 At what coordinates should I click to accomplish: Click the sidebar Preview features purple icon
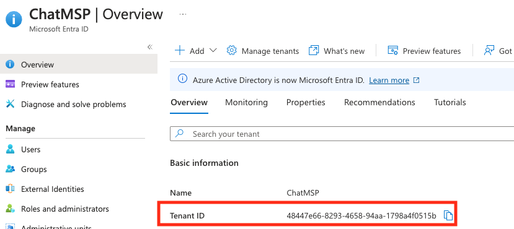(x=10, y=84)
